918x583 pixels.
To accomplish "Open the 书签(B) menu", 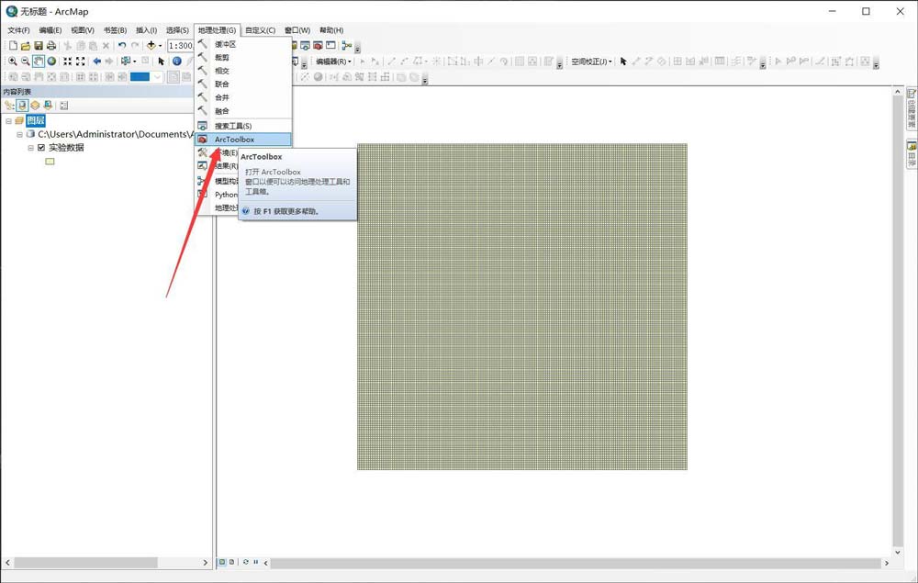I will (x=115, y=30).
